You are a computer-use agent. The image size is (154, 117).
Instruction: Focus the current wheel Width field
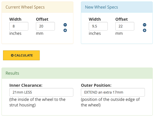click(19, 26)
